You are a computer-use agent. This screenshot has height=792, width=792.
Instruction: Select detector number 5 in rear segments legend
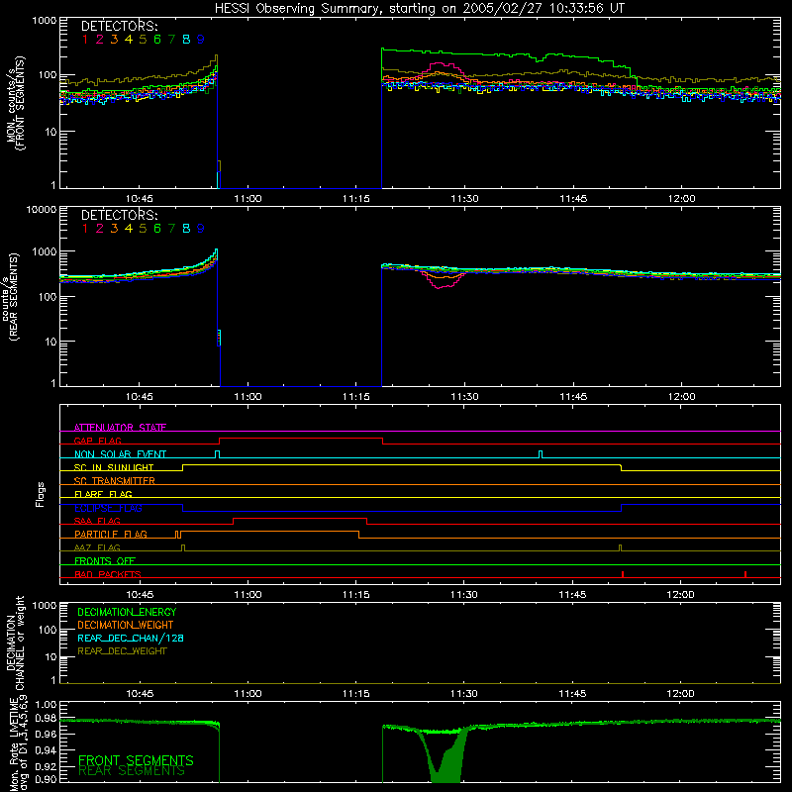coord(143,229)
